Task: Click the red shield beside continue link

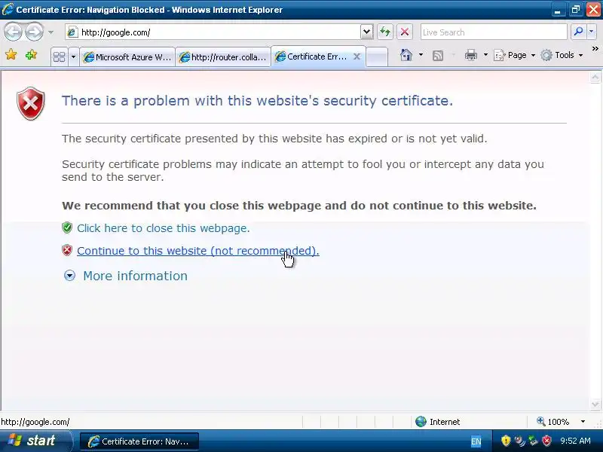Action: click(x=67, y=250)
